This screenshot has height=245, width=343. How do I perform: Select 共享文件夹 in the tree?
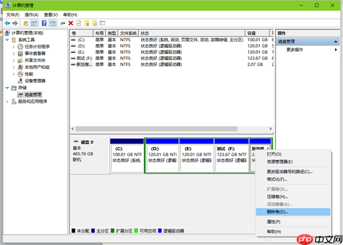(x=35, y=61)
